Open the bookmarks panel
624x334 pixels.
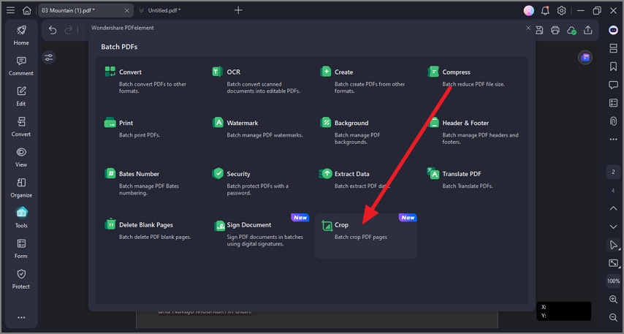[613, 66]
